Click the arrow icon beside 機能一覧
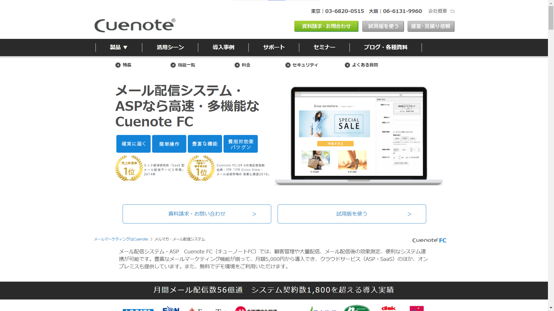The width and height of the screenshot is (554, 311). 173,65
